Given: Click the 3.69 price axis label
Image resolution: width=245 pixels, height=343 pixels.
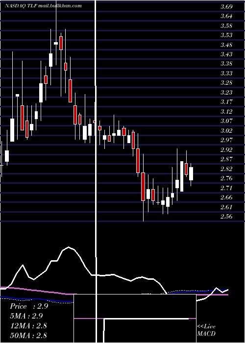Looking at the screenshot, I should tap(226, 7).
